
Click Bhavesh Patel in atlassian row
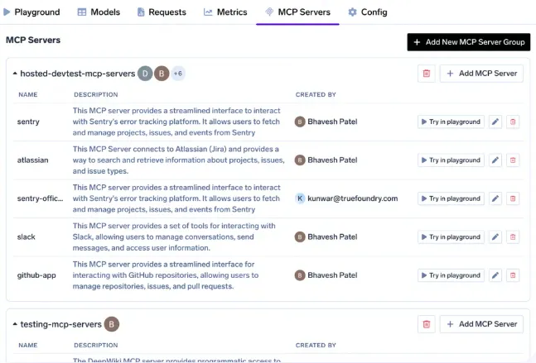point(332,160)
